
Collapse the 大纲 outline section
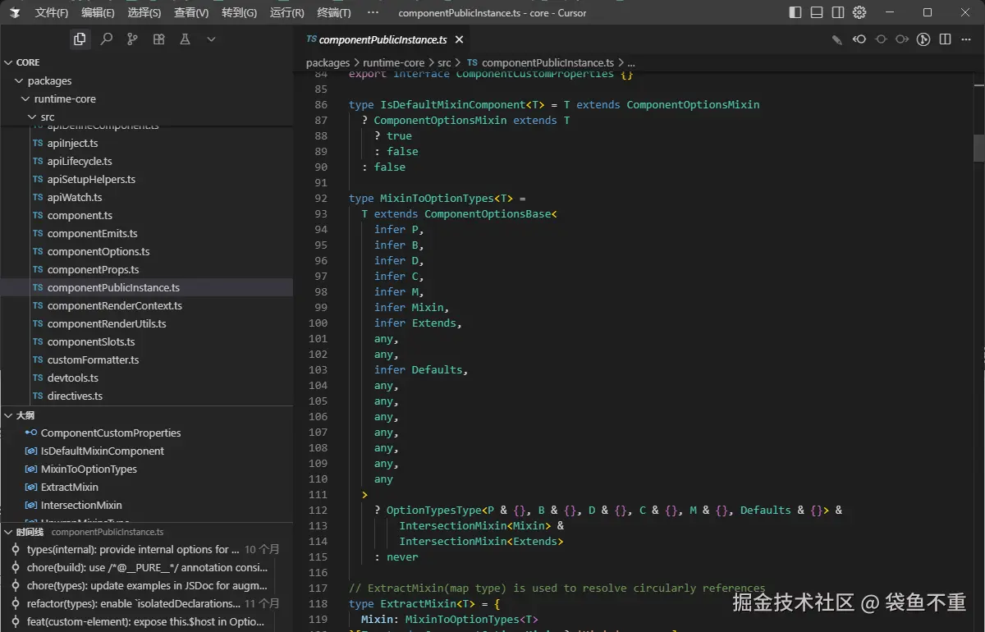point(25,415)
